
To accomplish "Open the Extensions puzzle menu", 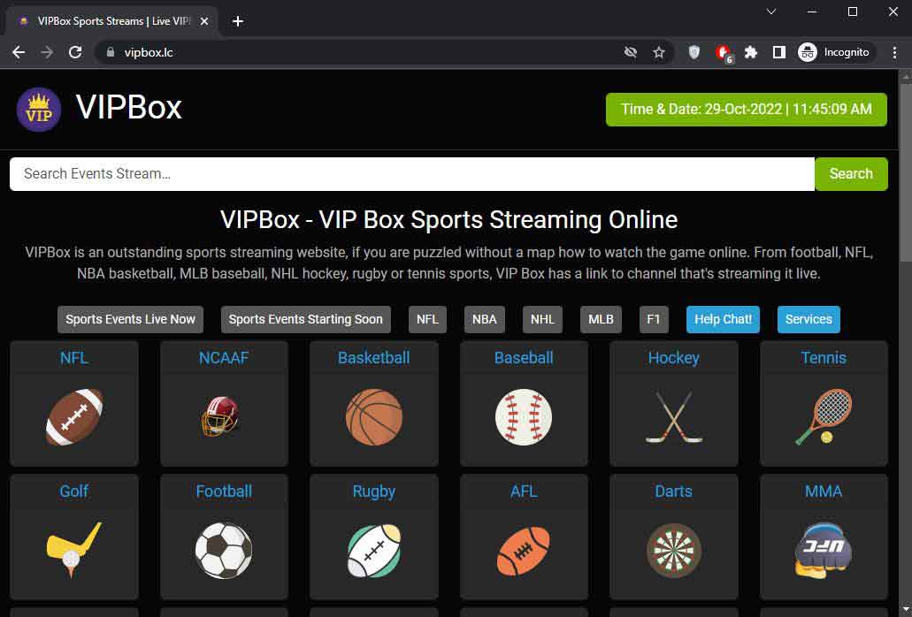I will (751, 52).
